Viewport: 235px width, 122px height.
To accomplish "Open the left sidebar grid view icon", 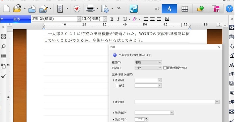I will pos(4,36).
